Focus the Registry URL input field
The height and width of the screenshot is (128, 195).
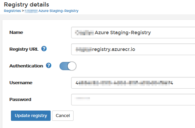tap(133, 49)
